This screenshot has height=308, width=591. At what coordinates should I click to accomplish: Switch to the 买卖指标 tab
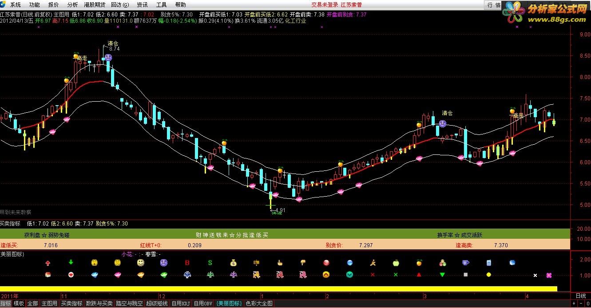[x=71, y=304]
